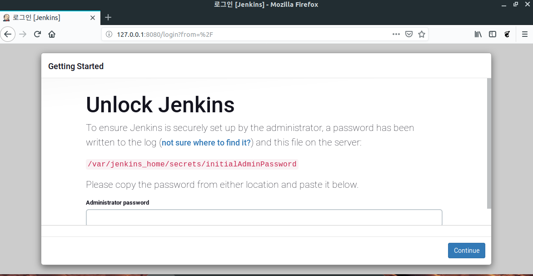Click the dialog's vertical scrollbar
Viewport: 533px width, 276px height.
489,143
